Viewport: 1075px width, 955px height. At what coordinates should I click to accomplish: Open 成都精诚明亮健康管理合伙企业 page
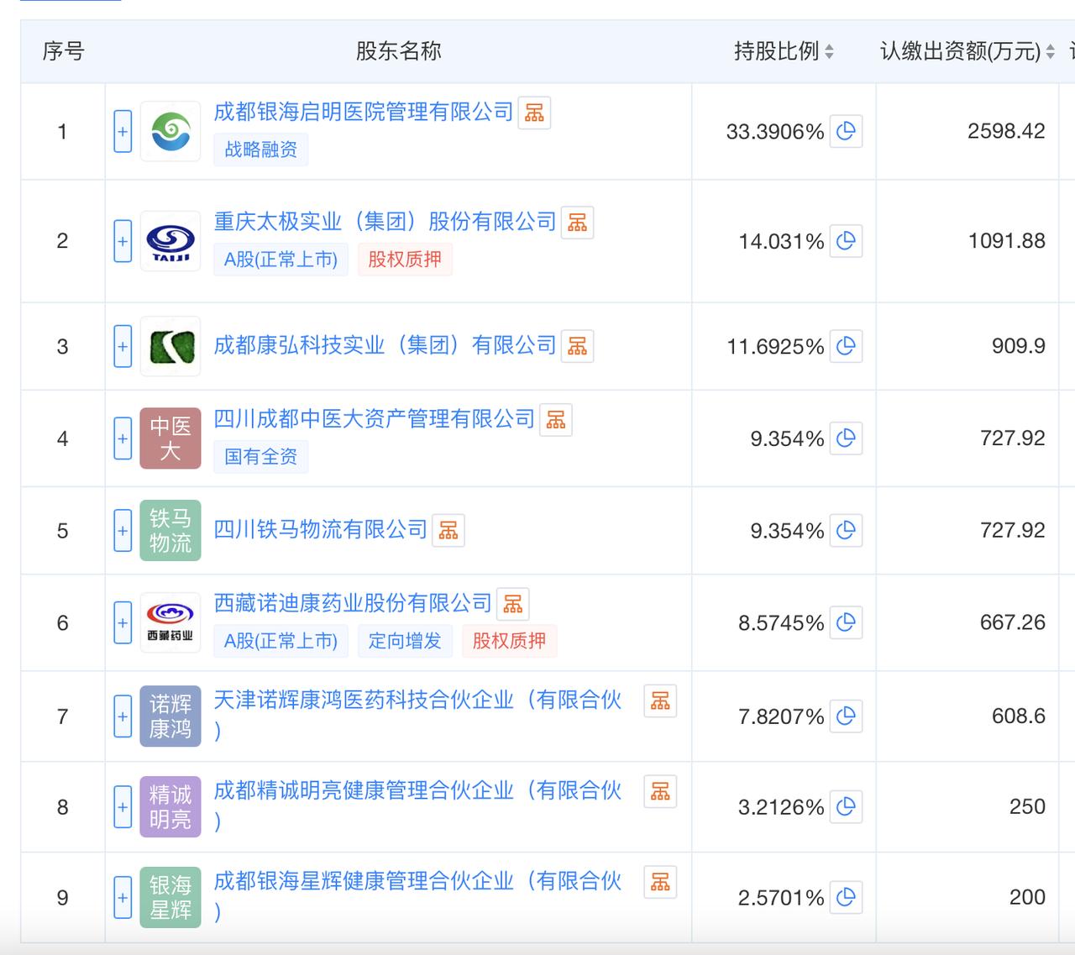[x=418, y=805]
